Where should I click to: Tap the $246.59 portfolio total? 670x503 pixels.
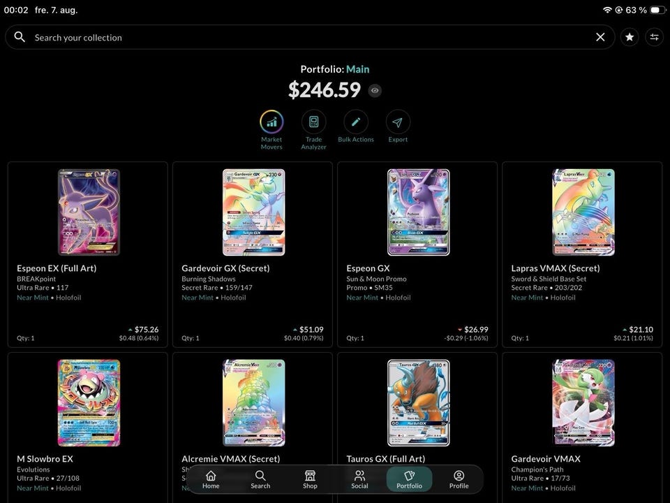pyautogui.click(x=325, y=90)
